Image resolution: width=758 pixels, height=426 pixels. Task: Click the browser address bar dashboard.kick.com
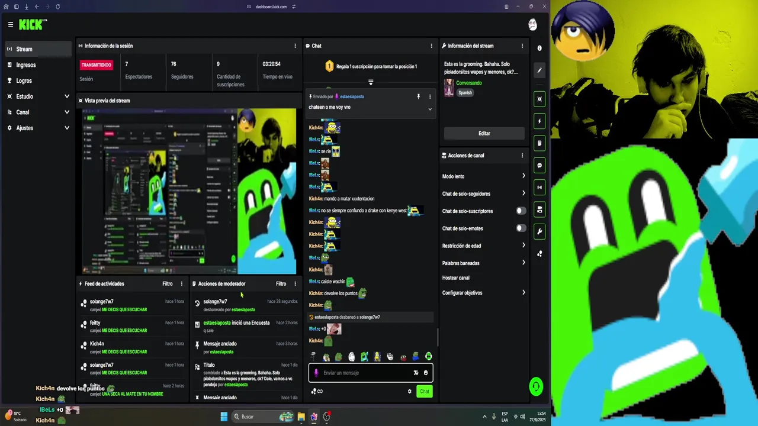(271, 7)
